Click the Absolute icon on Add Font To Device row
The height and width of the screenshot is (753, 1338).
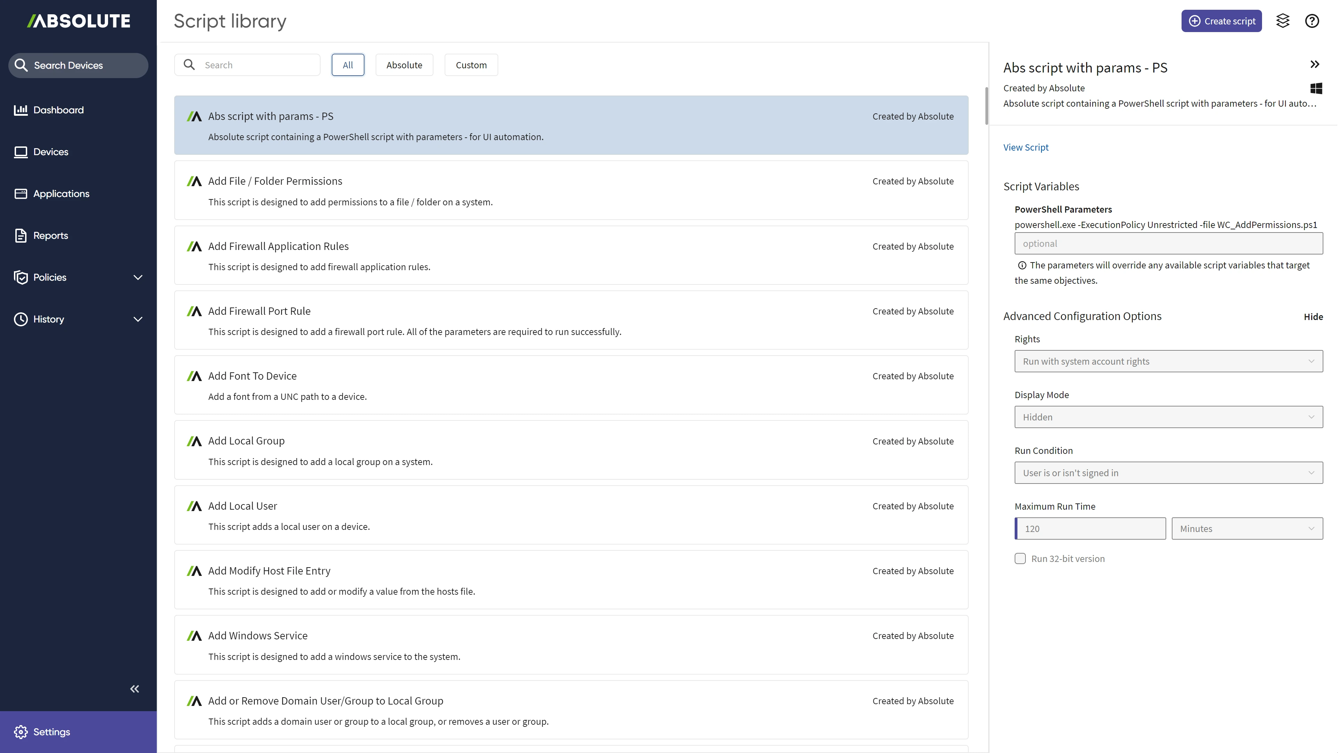pos(194,376)
